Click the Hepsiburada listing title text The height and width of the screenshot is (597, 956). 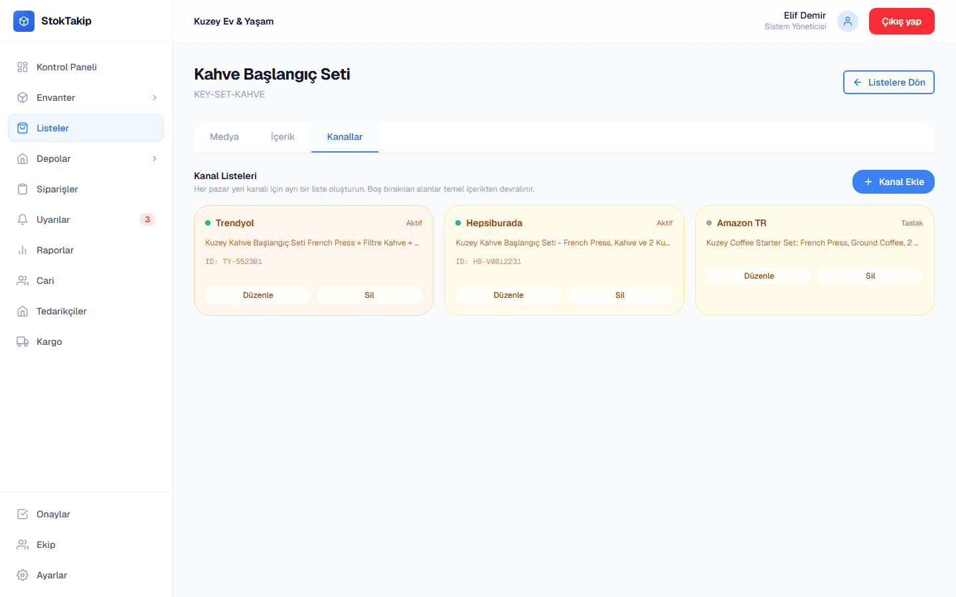(563, 243)
